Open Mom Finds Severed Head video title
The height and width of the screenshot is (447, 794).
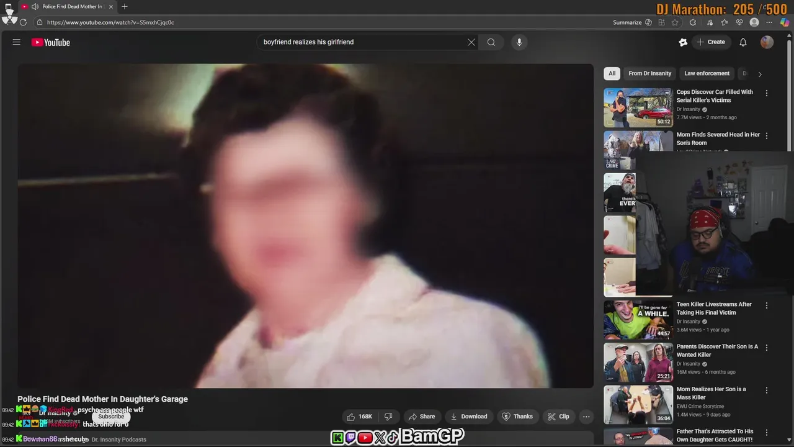[x=718, y=138]
